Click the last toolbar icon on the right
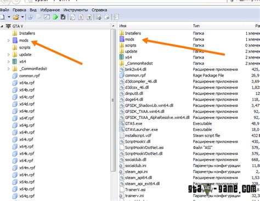This screenshot has width=260, height=201. tap(116, 17)
